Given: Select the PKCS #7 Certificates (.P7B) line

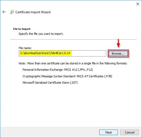Looking at the screenshot, I should [67, 76].
